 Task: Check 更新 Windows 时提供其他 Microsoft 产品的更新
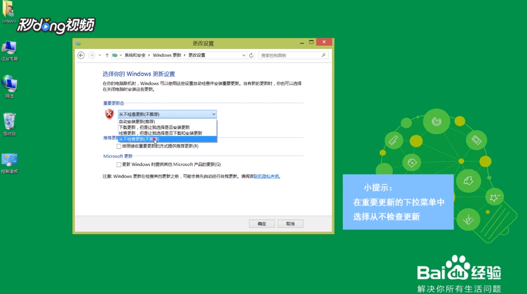[119, 164]
